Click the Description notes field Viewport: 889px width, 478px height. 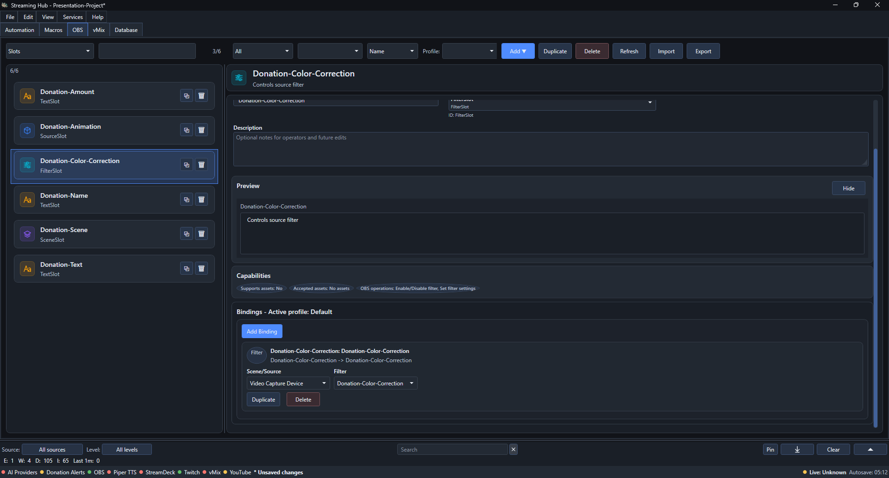click(x=551, y=149)
